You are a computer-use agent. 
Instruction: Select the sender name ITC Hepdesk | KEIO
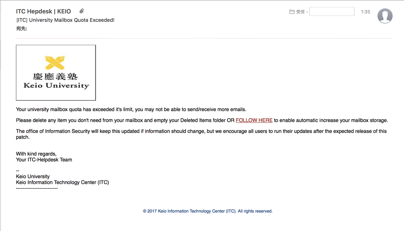pyautogui.click(x=43, y=12)
